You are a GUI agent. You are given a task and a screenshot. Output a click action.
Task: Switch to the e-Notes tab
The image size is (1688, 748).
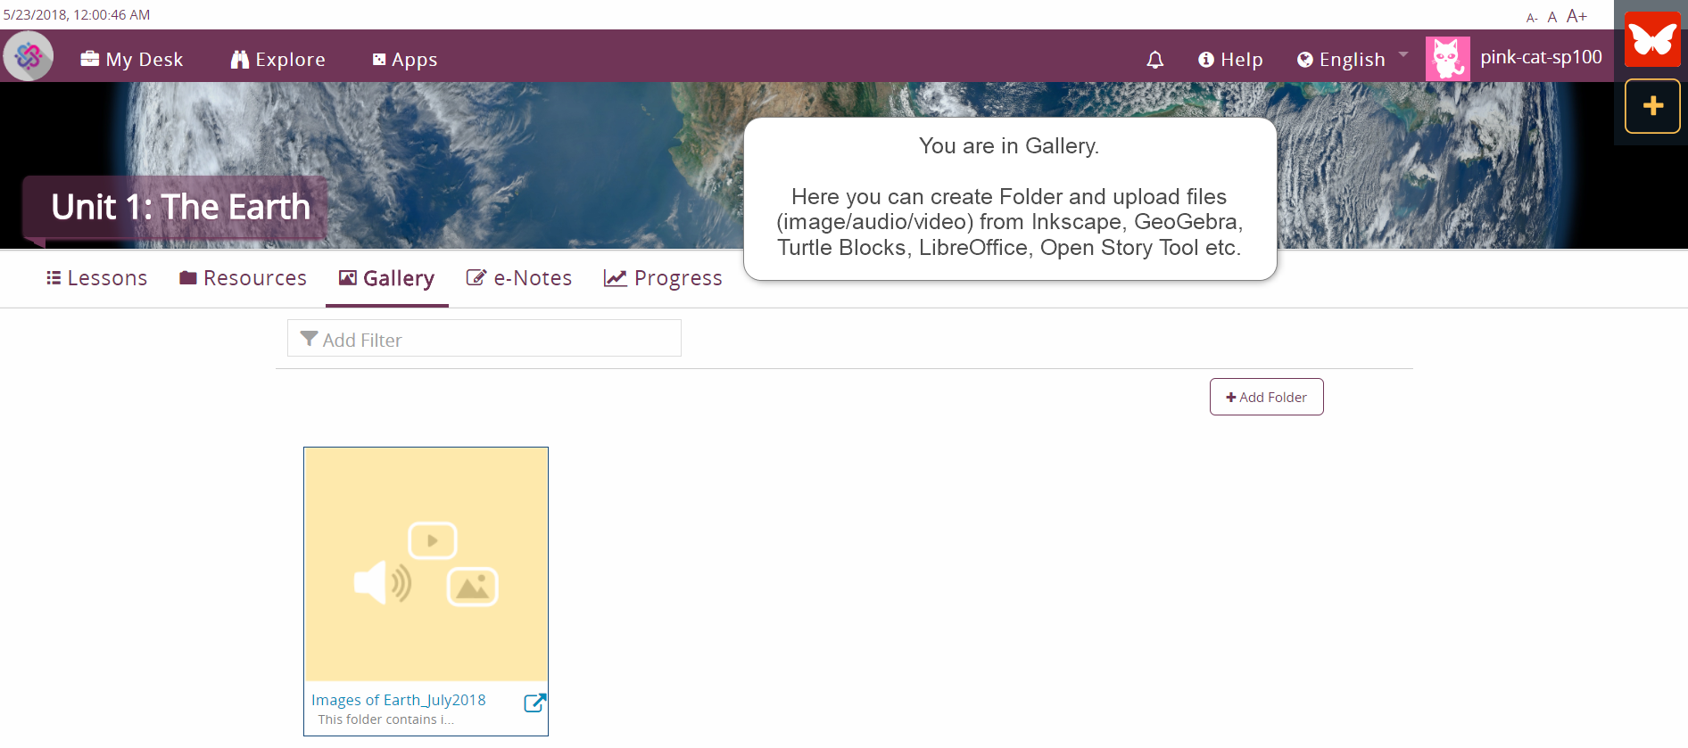point(519,278)
